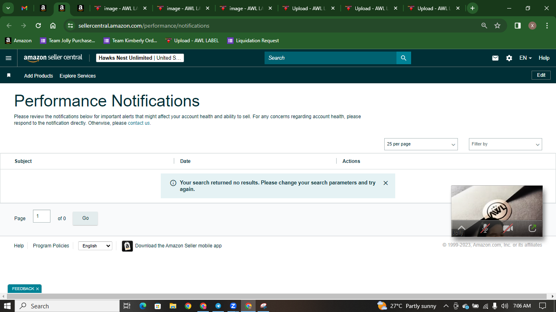The image size is (556, 312).
Task: Follow the contact us link
Action: pos(139,123)
